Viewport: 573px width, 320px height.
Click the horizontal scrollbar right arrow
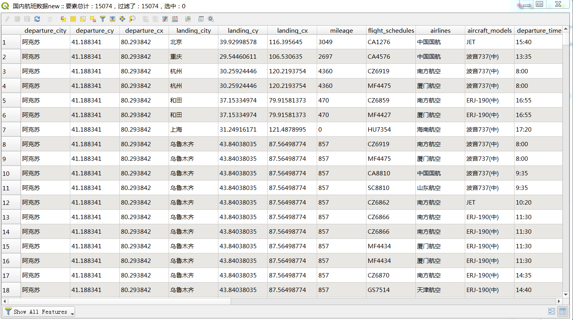point(558,301)
